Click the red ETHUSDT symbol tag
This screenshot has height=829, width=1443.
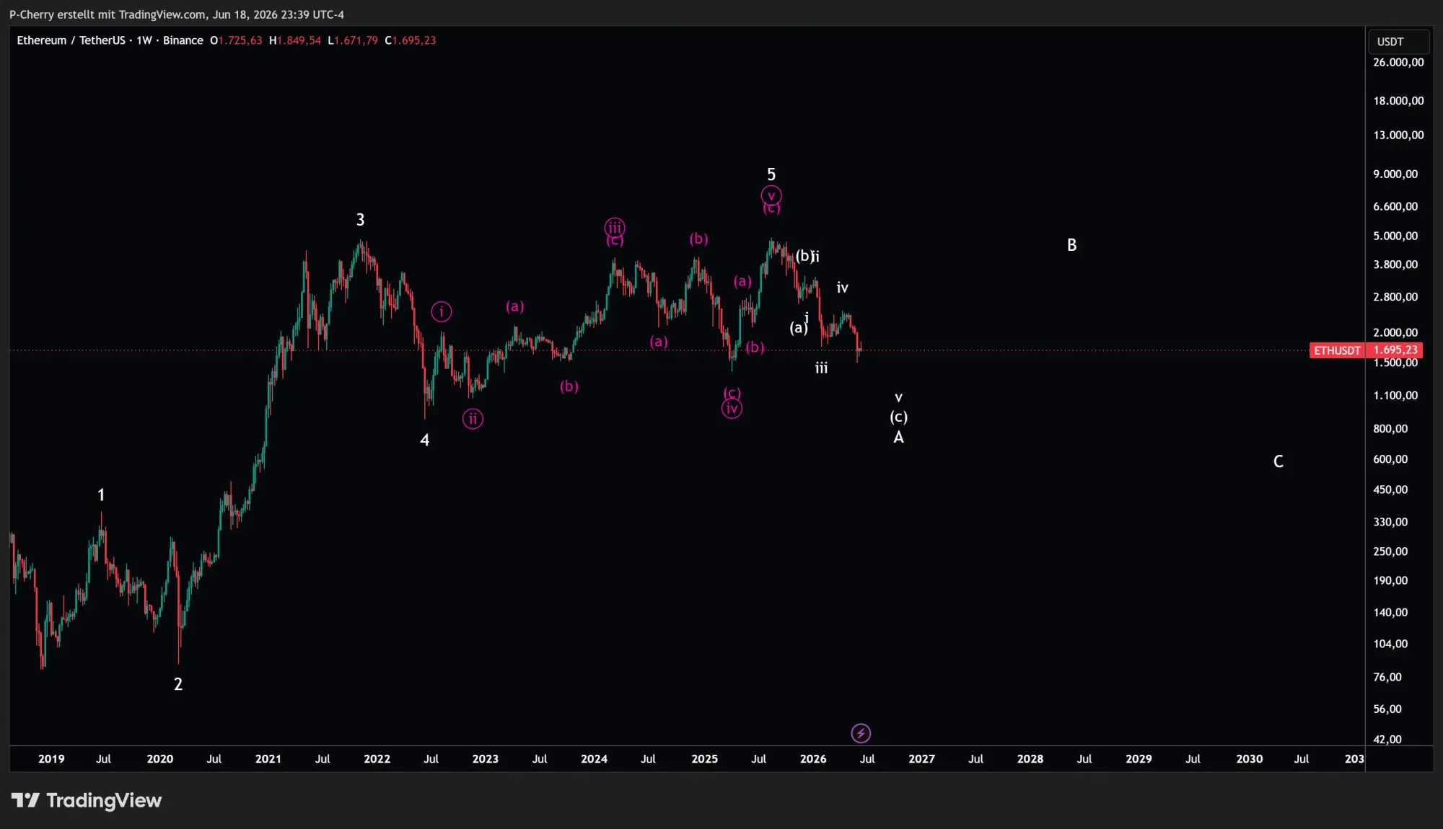(1337, 350)
